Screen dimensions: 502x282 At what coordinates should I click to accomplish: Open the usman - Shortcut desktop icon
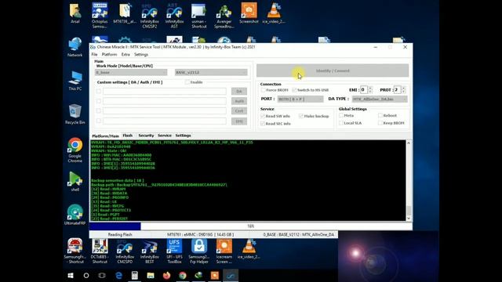point(198,15)
